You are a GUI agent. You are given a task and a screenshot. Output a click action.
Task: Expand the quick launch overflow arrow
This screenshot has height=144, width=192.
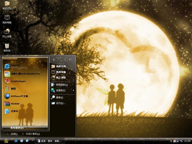pyautogui.click(x=32, y=141)
